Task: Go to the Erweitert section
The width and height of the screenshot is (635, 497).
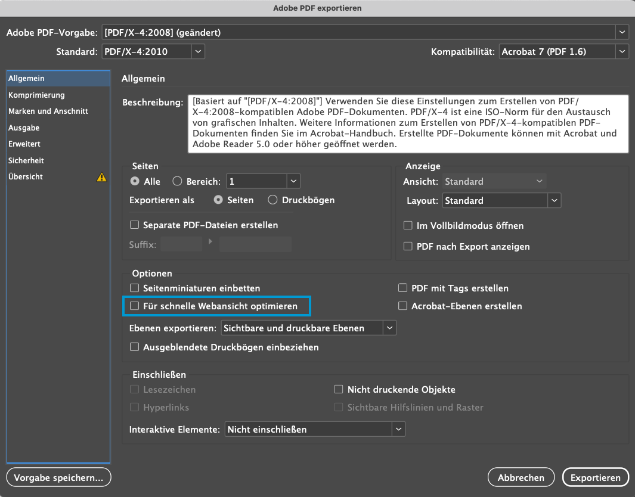Action: (58, 144)
